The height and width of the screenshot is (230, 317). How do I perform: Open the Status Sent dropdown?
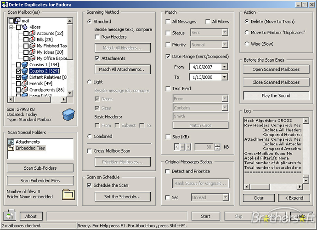pos(225,32)
